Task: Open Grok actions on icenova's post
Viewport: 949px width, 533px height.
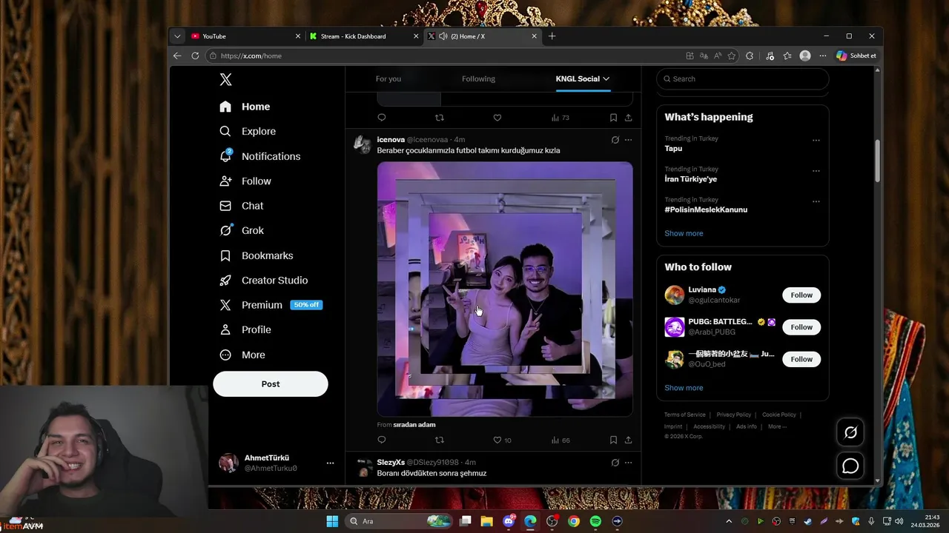Action: [x=615, y=140]
